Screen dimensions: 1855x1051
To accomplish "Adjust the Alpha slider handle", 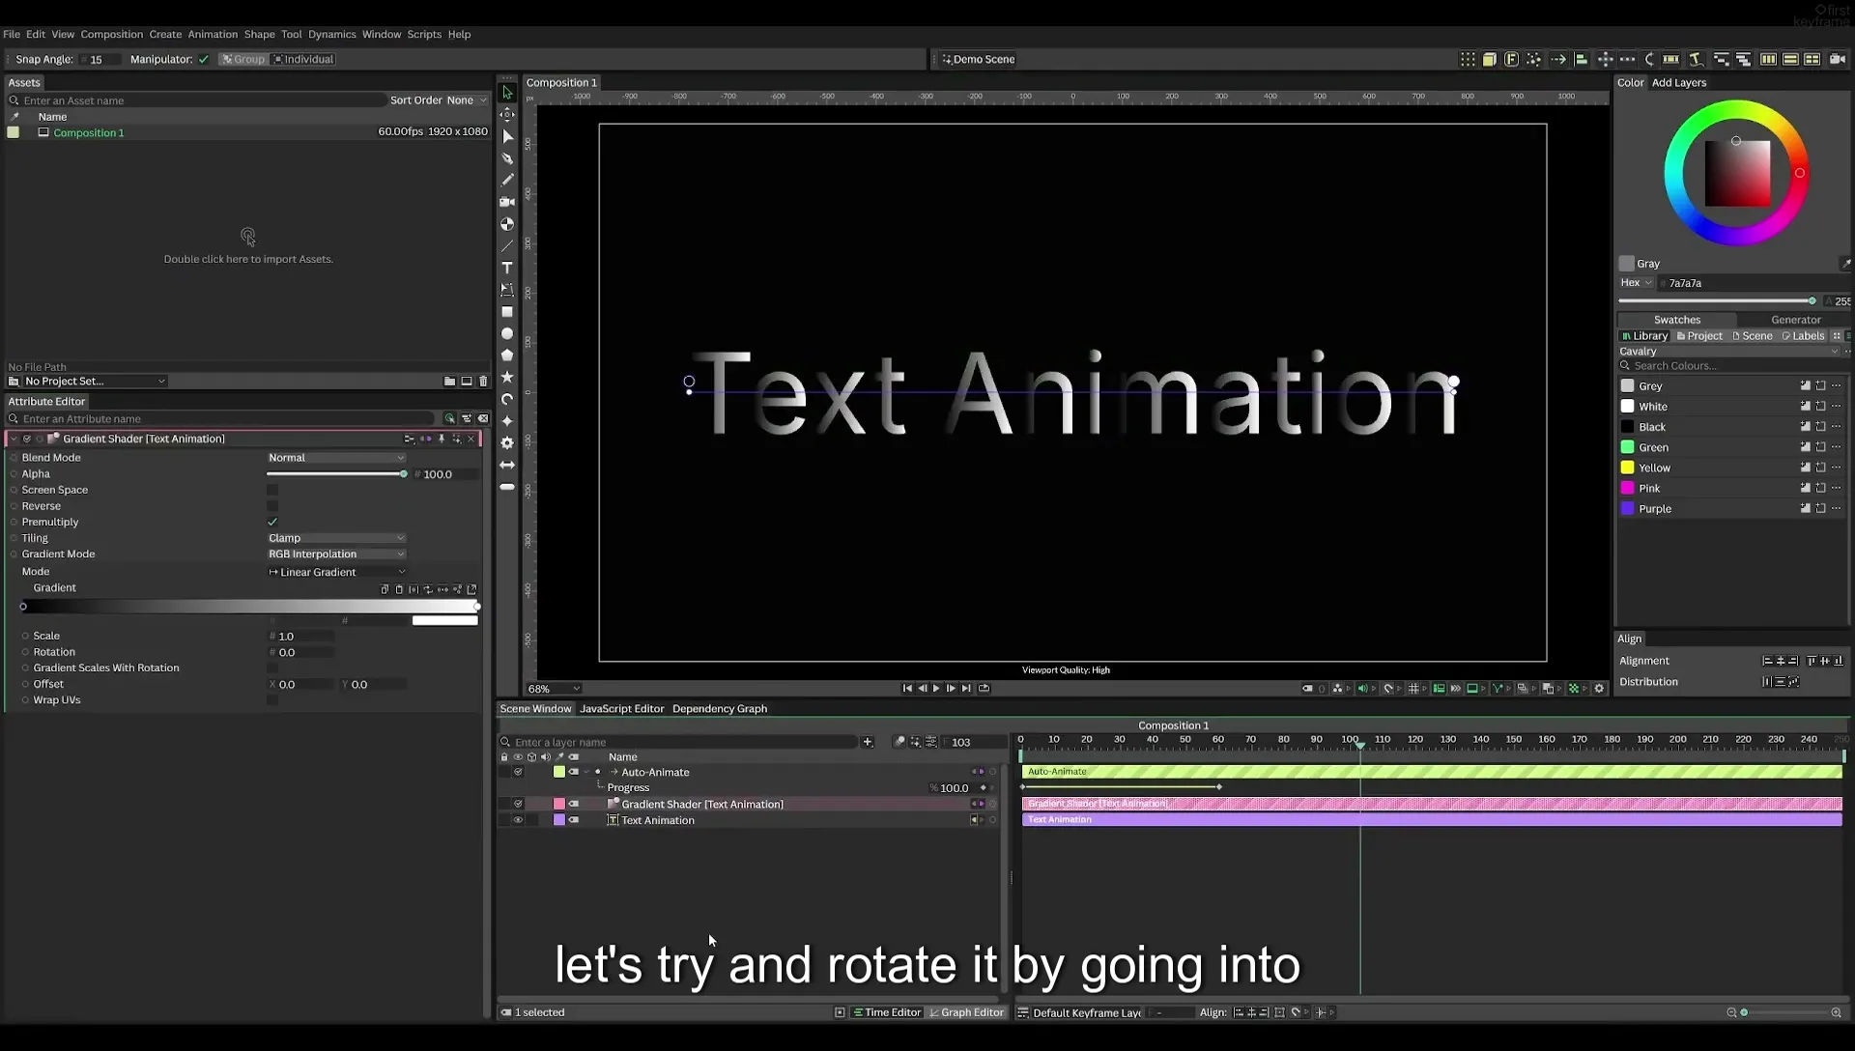I will click(x=404, y=474).
